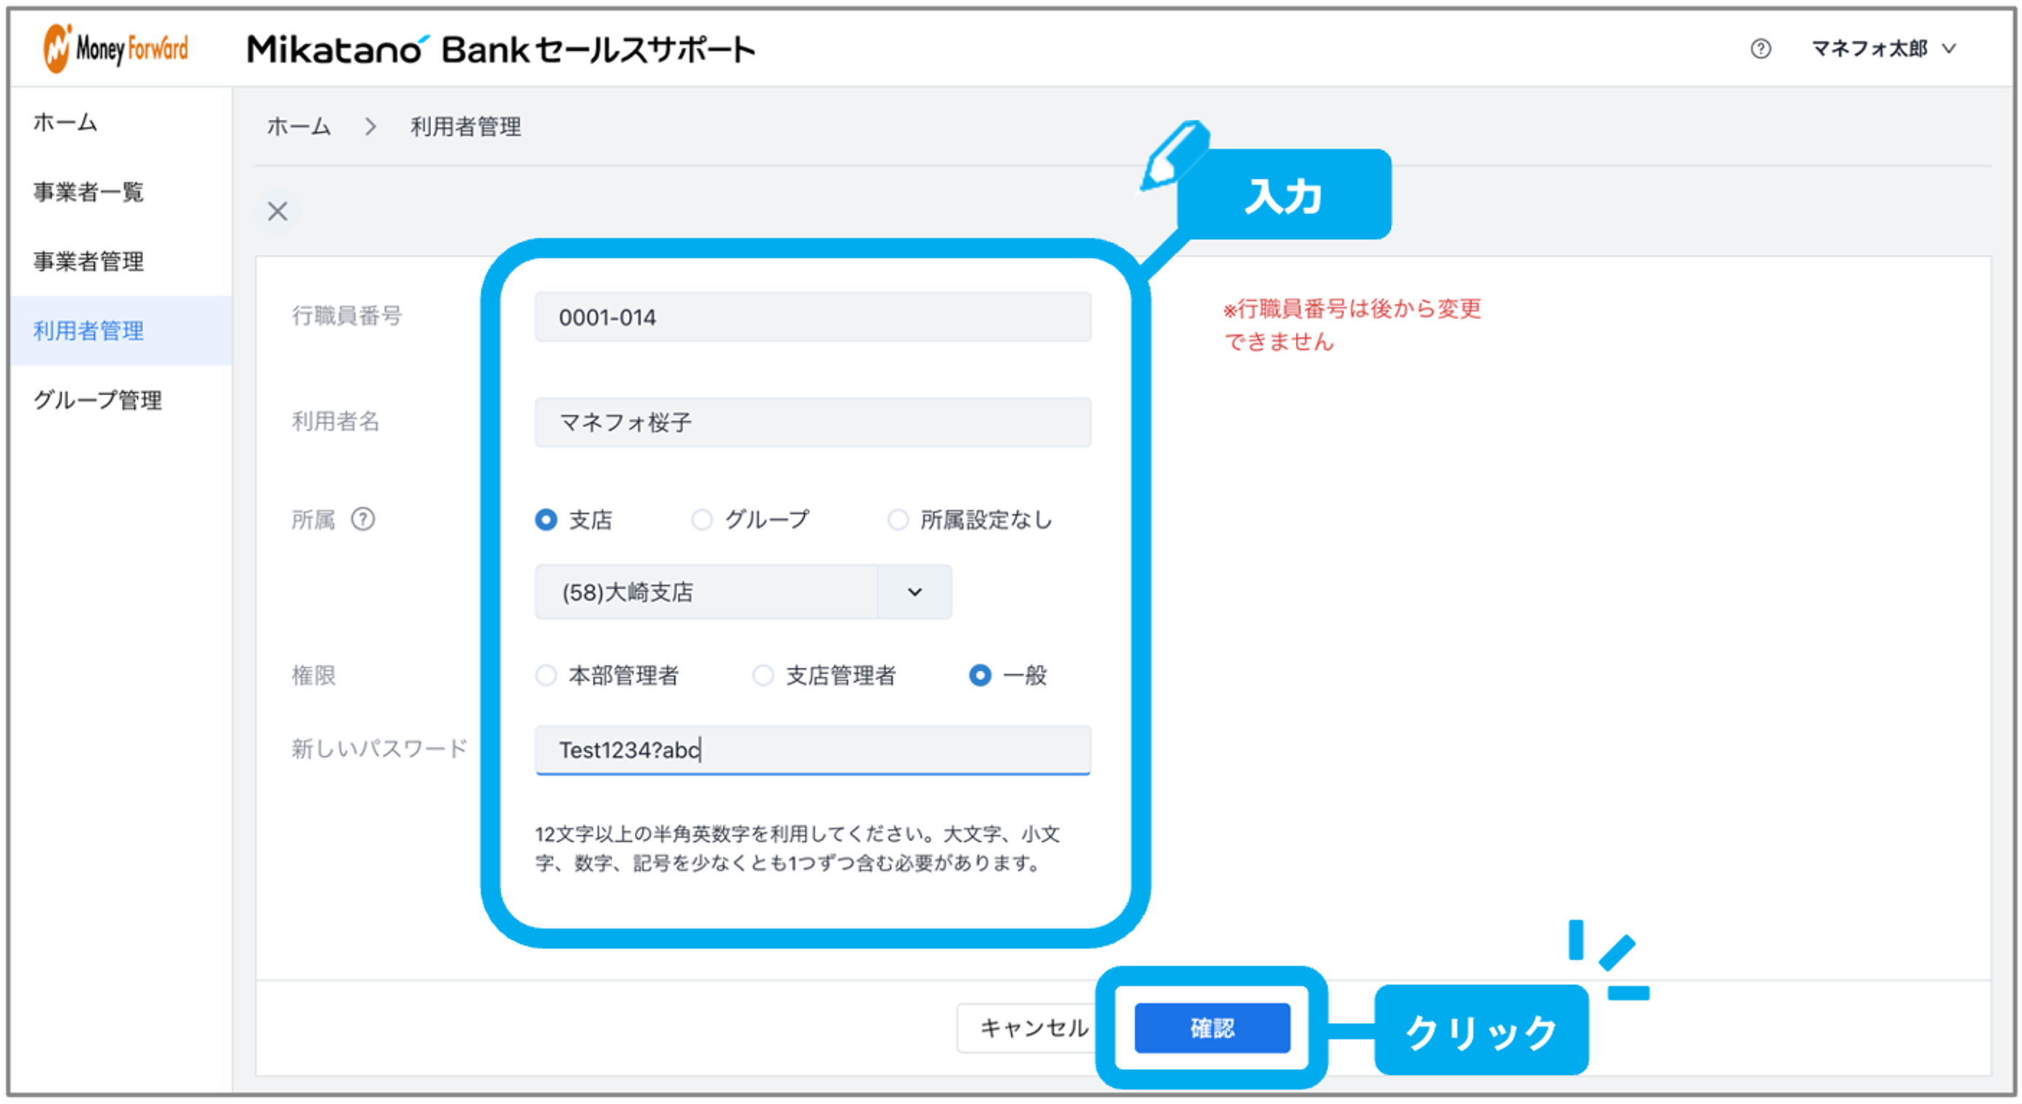Click the 新しいパスワード field label
2022x1104 pixels.
[379, 748]
